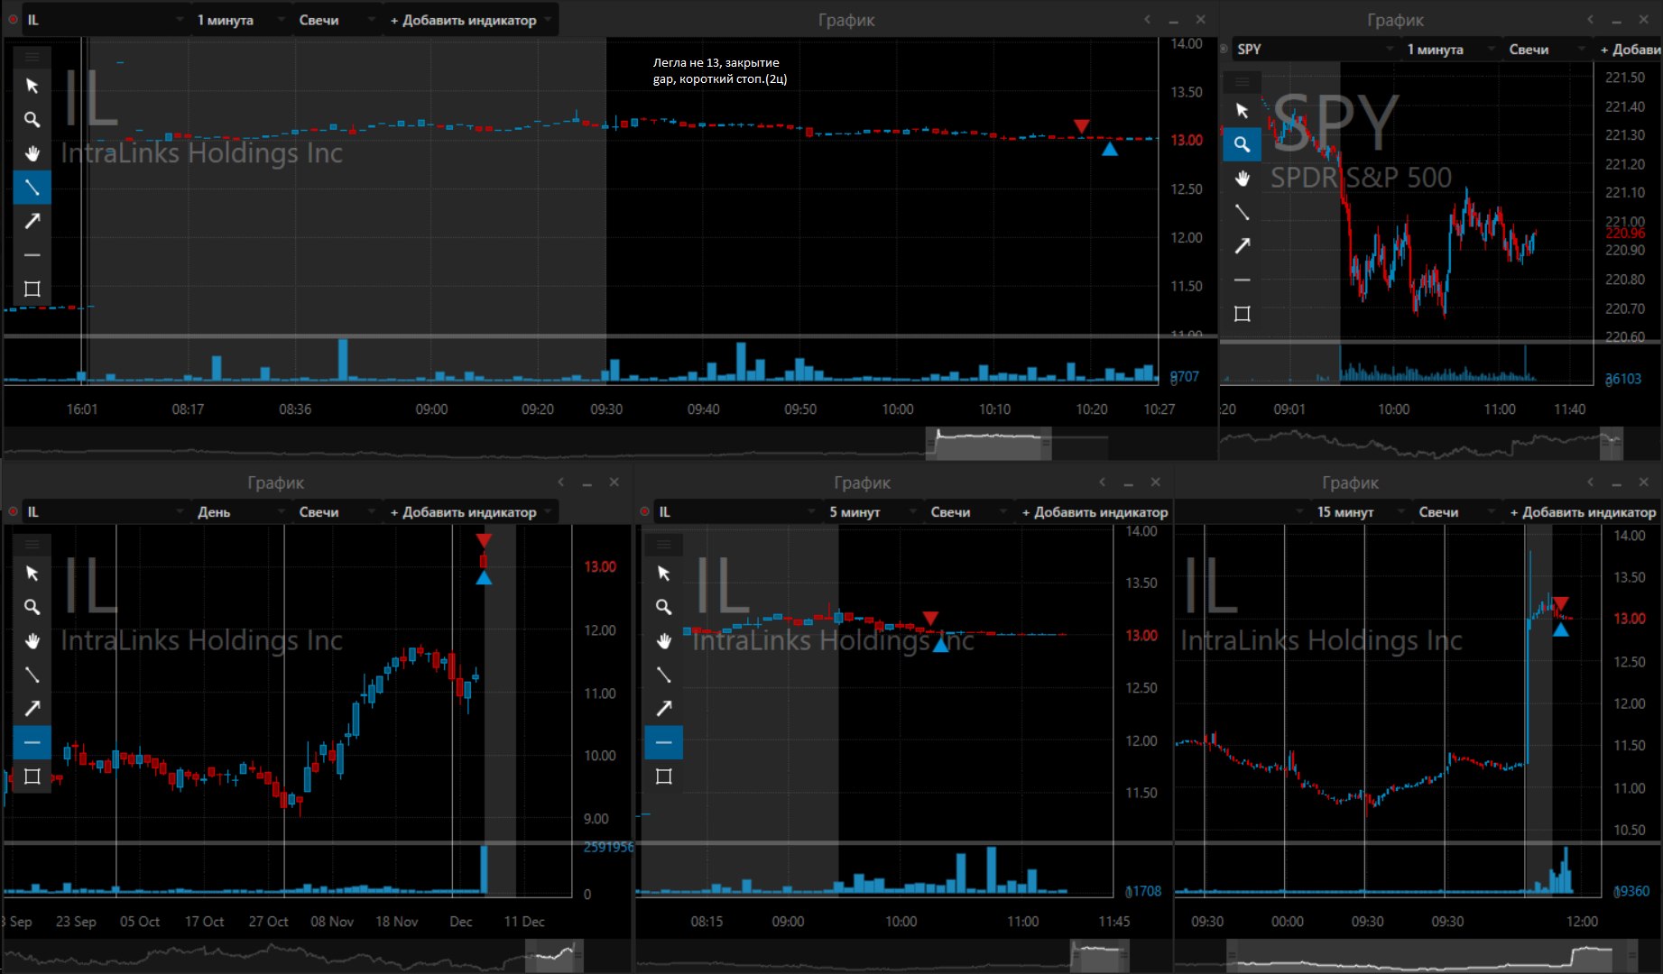Select rectangle tool in top IL chart
This screenshot has height=974, width=1663.
32,289
